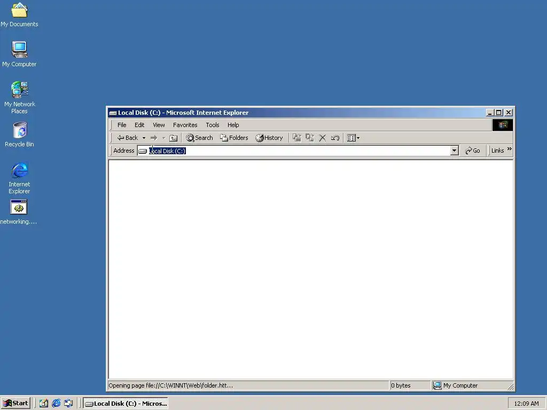Maximize the Local Disk (C:) window

(x=498, y=113)
